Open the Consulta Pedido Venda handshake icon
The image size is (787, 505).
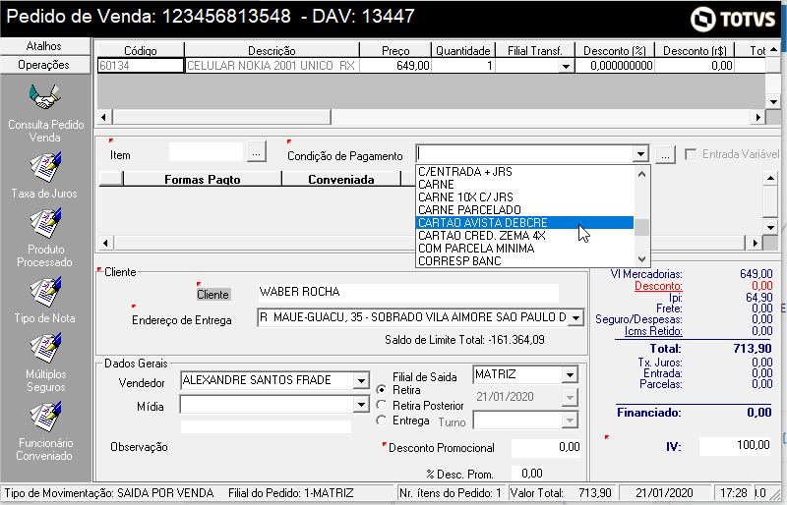pyautogui.click(x=45, y=97)
